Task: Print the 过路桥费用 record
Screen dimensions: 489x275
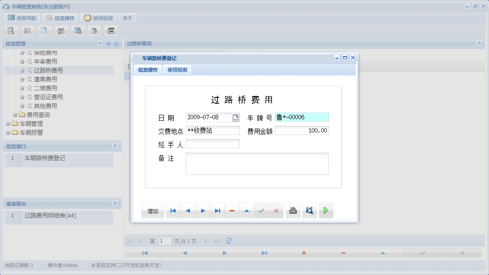Action: 293,210
